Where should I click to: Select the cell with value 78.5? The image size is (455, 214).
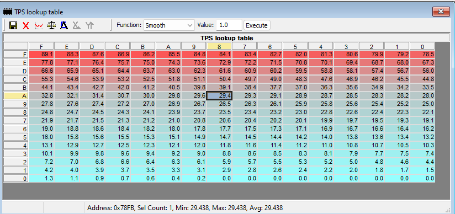pos(422,54)
